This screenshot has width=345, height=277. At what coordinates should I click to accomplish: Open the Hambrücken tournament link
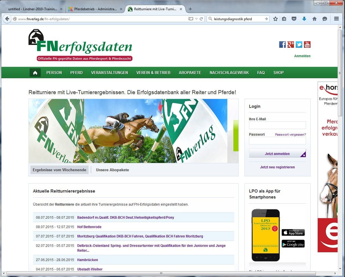click(87, 260)
